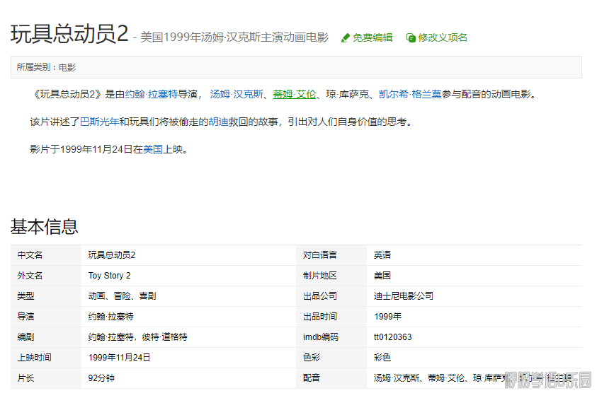Select the 美国 value in the table
Image resolution: width=597 pixels, height=398 pixels.
(382, 276)
